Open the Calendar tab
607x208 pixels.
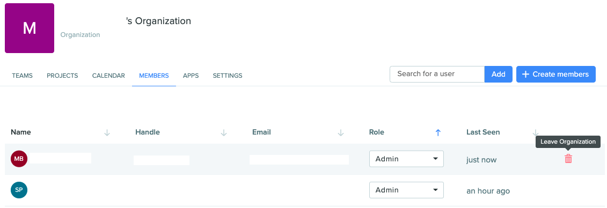(108, 76)
